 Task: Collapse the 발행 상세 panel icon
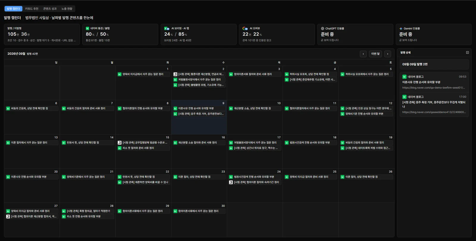(467, 52)
